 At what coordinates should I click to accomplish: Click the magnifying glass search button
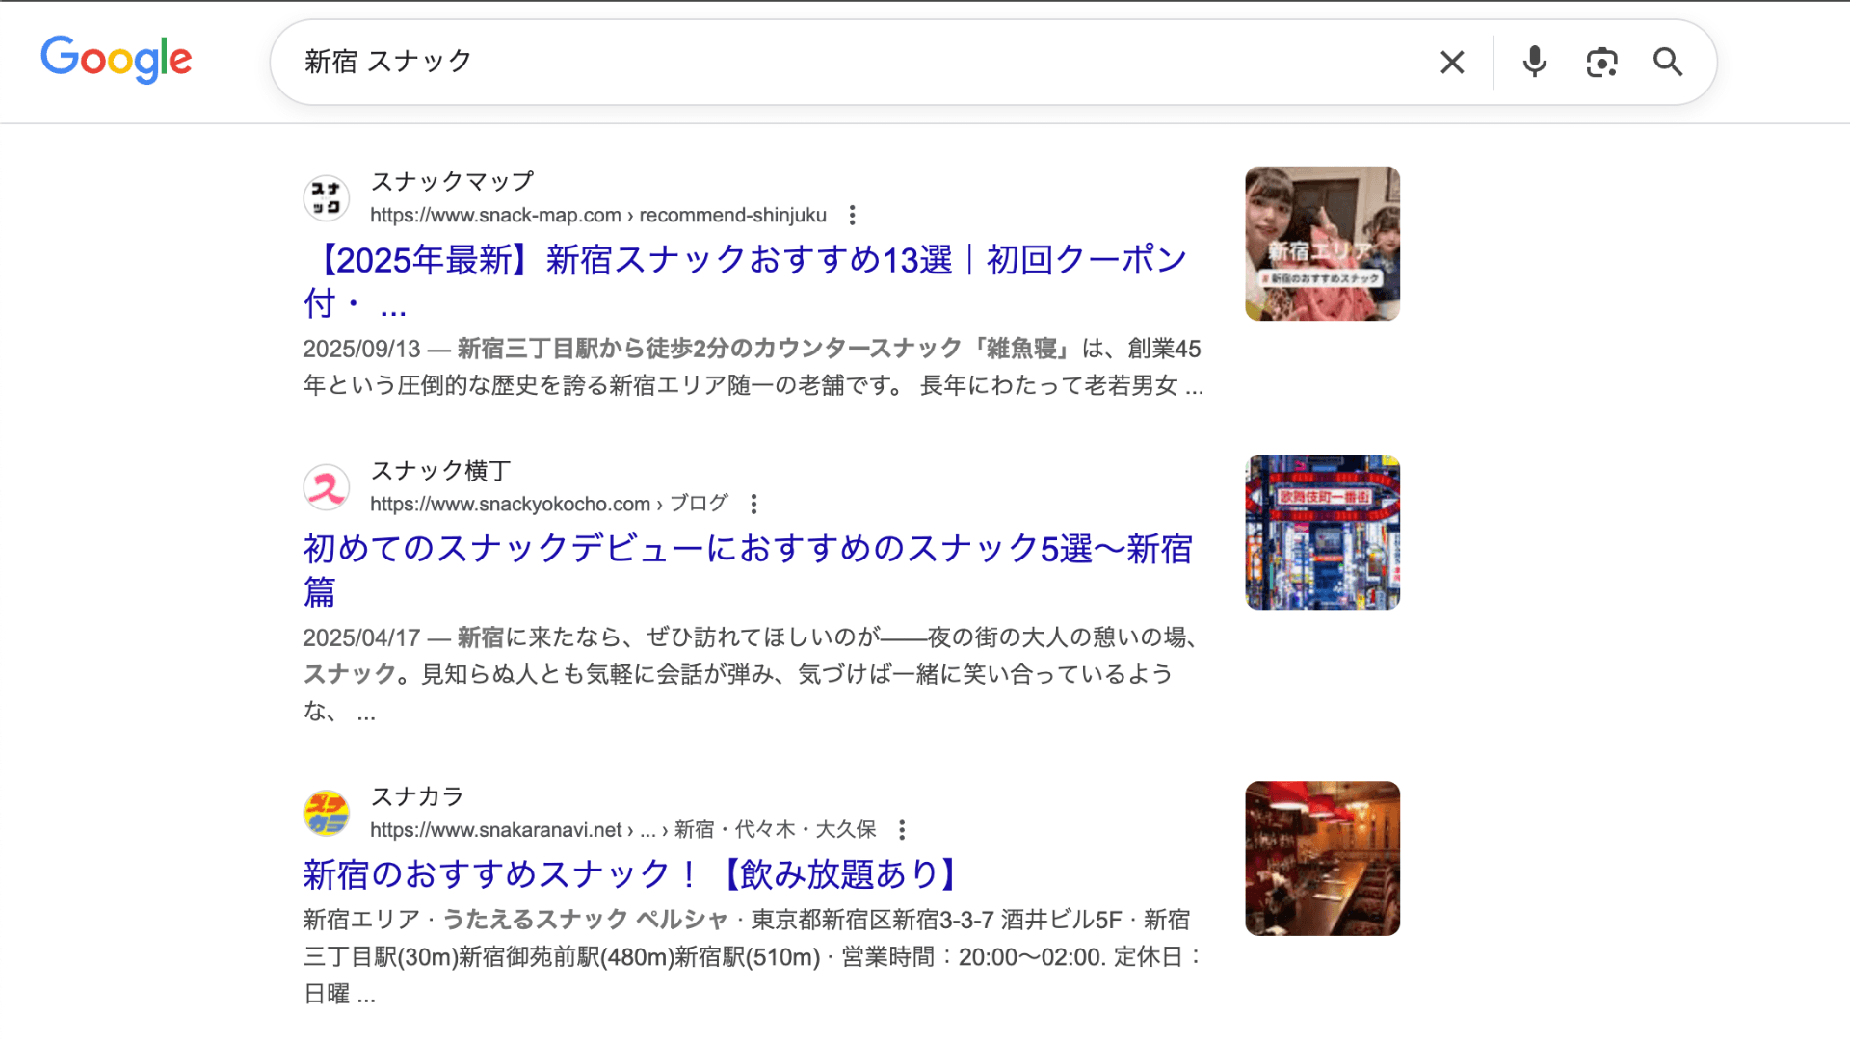click(1668, 63)
